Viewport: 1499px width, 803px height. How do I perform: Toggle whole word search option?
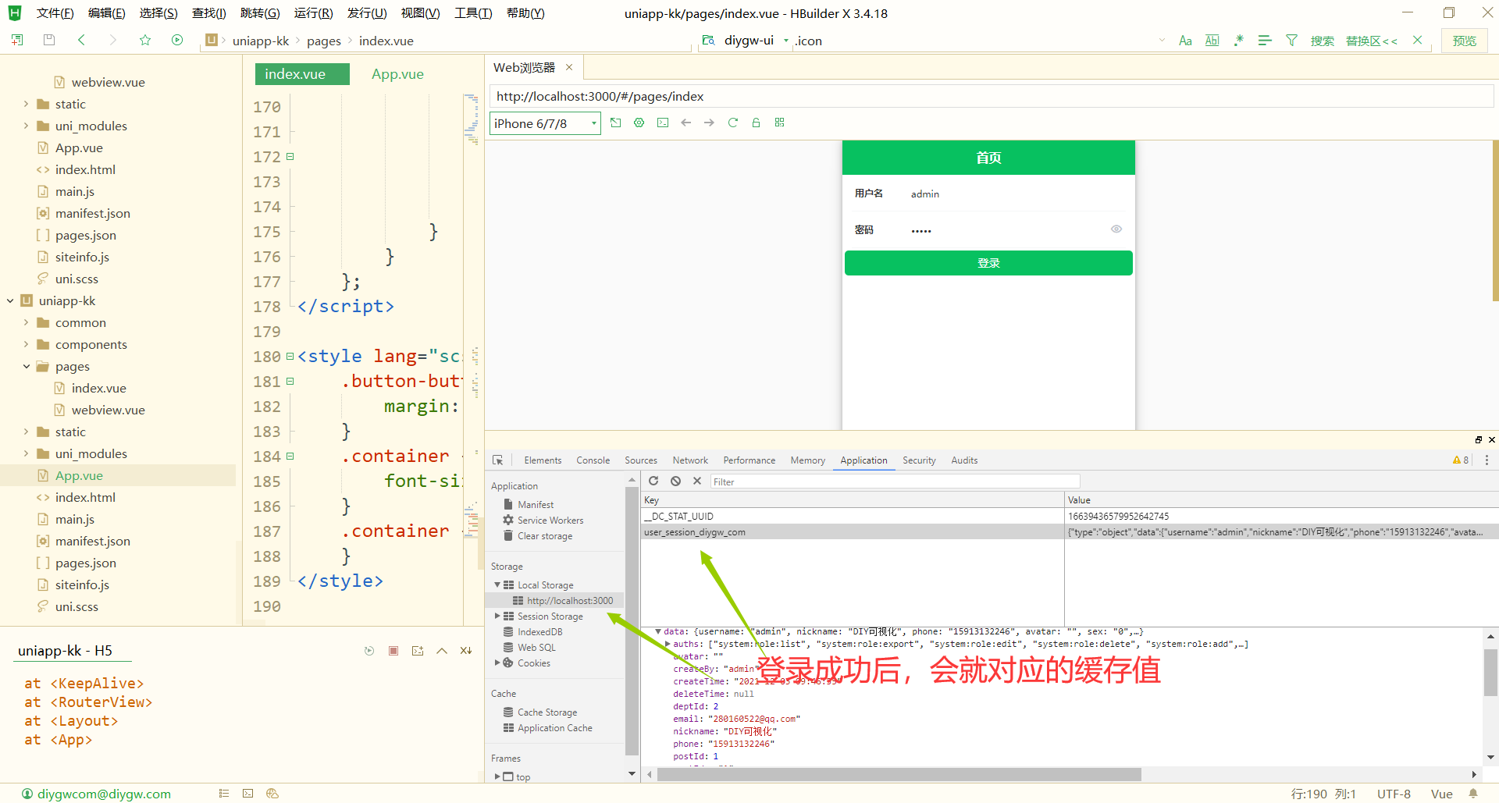coord(1212,41)
